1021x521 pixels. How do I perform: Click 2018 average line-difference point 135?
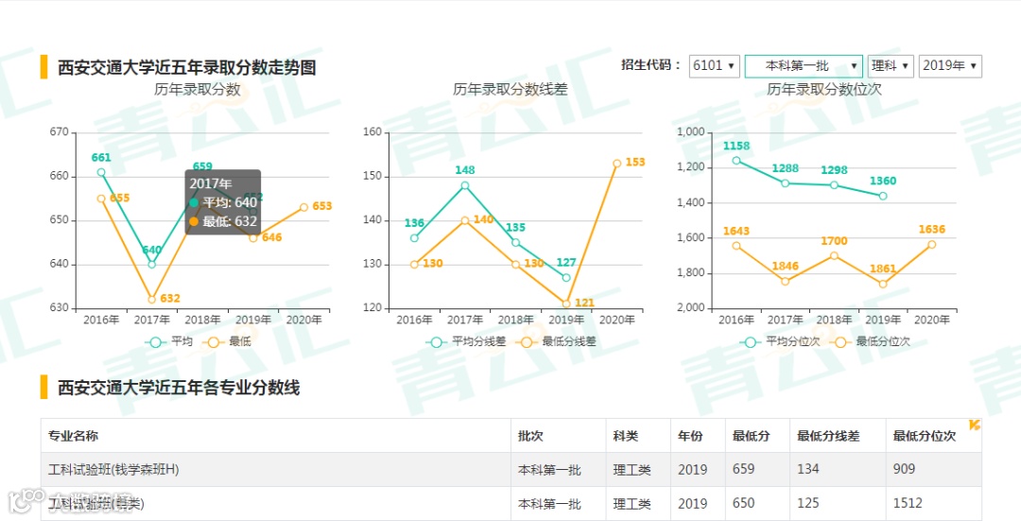tap(516, 242)
